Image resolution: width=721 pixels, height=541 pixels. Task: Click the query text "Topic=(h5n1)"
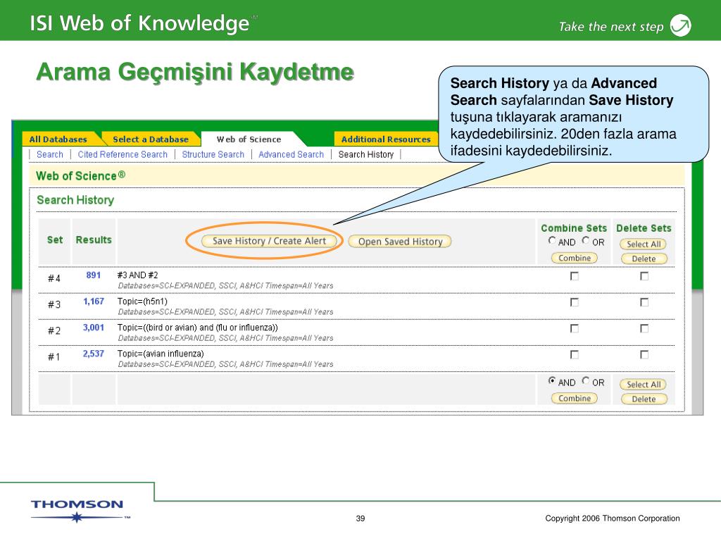(142, 301)
